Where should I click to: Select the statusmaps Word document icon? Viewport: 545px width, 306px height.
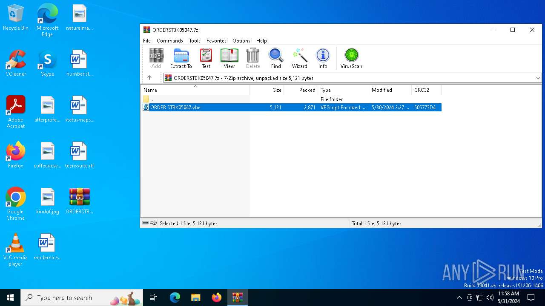(80, 109)
